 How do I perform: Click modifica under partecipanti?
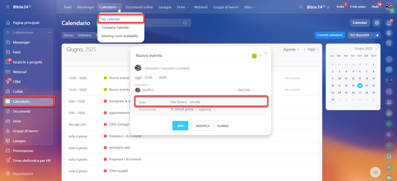148,90
